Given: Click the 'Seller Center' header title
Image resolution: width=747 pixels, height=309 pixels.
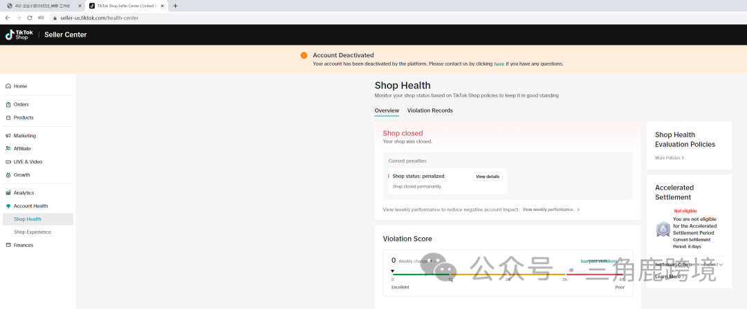Looking at the screenshot, I should 65,34.
